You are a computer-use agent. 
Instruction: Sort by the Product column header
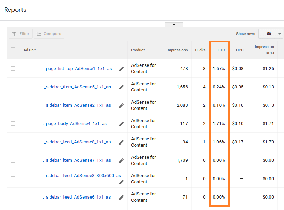click(x=138, y=50)
